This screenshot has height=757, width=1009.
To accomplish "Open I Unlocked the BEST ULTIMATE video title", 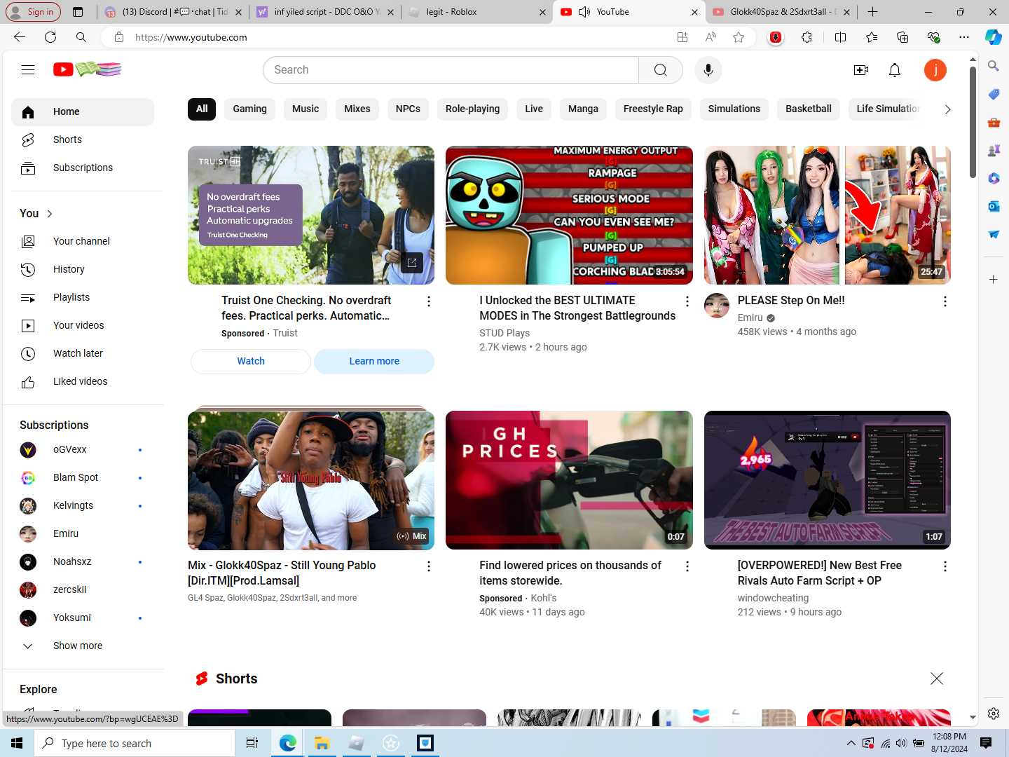I will [x=577, y=308].
